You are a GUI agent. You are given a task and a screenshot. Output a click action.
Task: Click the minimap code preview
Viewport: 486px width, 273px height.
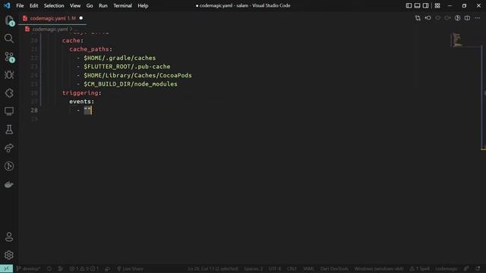pyautogui.click(x=457, y=39)
